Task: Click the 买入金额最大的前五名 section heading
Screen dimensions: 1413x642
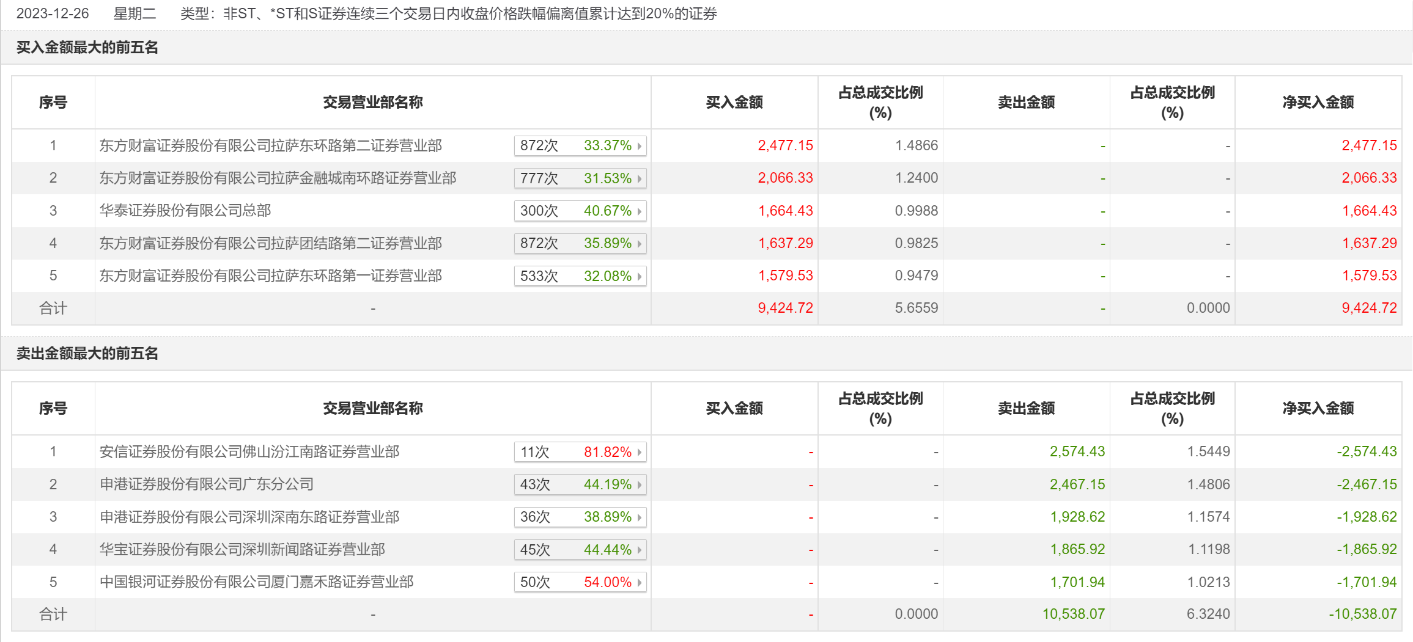Action: [87, 47]
